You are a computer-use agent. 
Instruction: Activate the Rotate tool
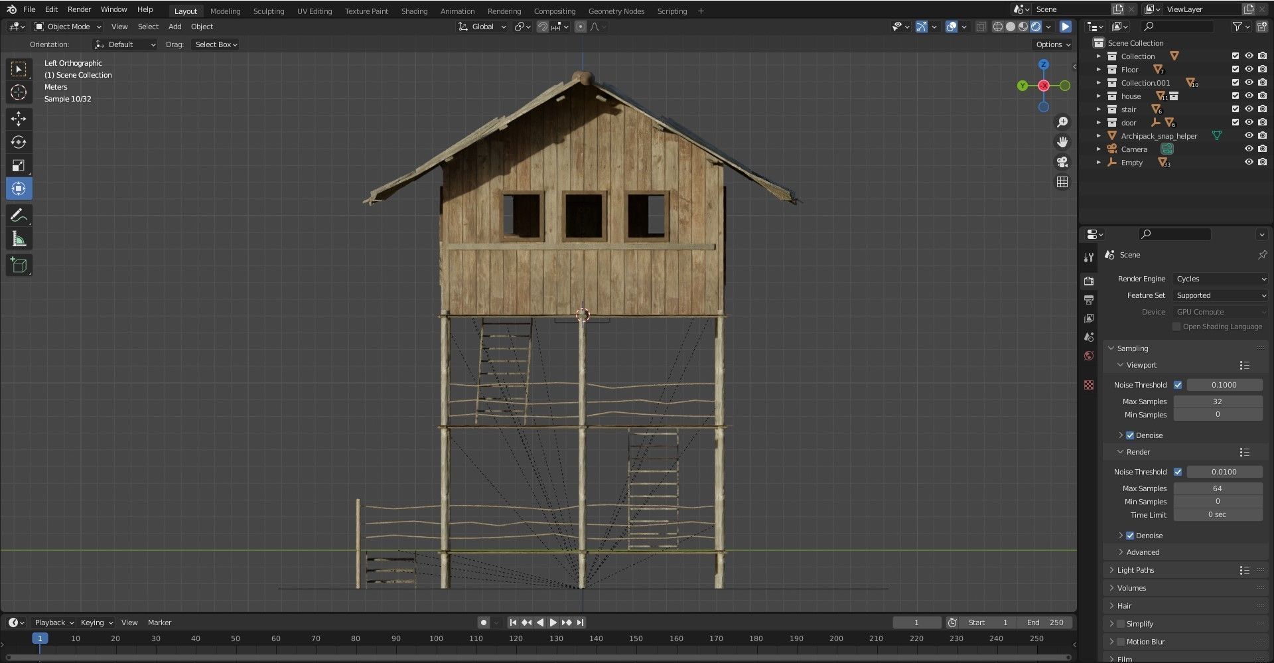19,142
